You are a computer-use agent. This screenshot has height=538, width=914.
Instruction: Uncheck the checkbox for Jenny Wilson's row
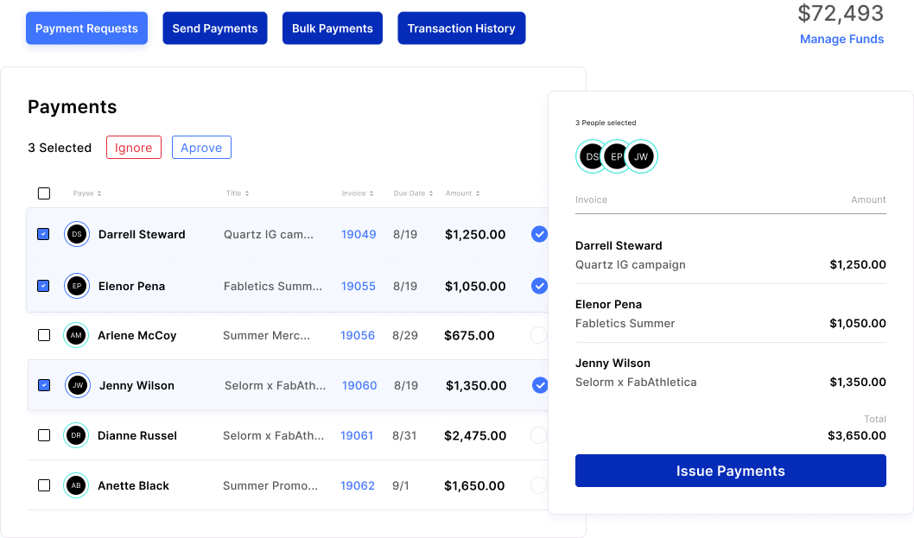click(44, 385)
